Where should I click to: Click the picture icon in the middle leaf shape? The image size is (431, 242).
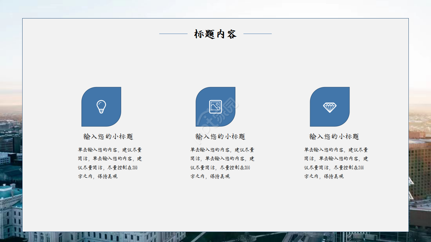[215, 106]
